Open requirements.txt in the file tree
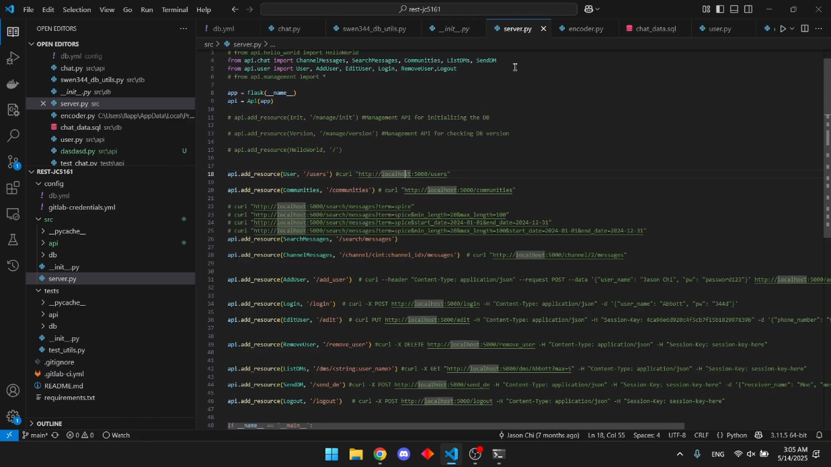Image resolution: width=831 pixels, height=467 pixels. pyautogui.click(x=111, y=398)
